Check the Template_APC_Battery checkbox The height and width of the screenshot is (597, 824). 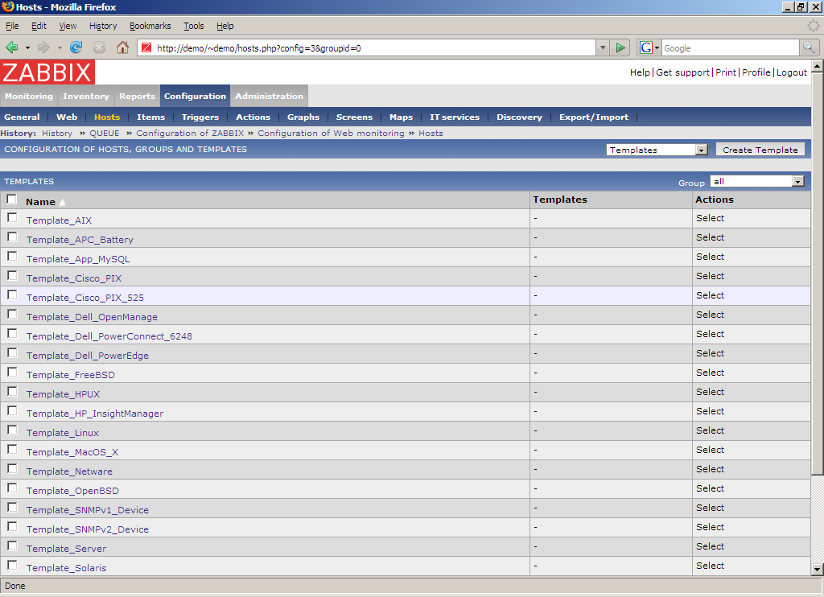12,237
